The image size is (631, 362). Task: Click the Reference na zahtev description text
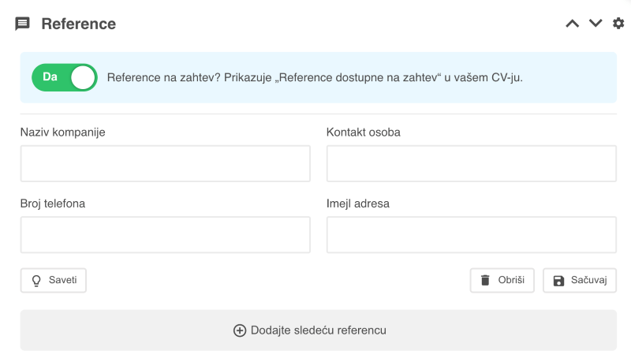click(315, 77)
